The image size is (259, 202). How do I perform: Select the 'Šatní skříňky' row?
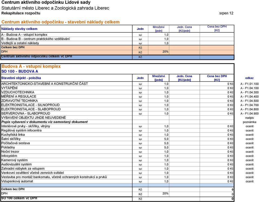pyautogui.click(x=117, y=139)
